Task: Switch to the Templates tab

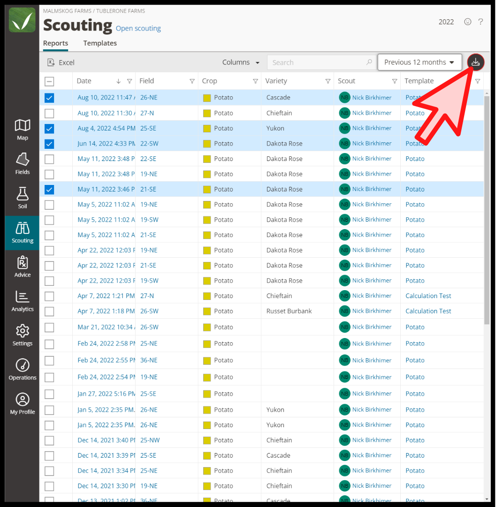Action: tap(100, 43)
